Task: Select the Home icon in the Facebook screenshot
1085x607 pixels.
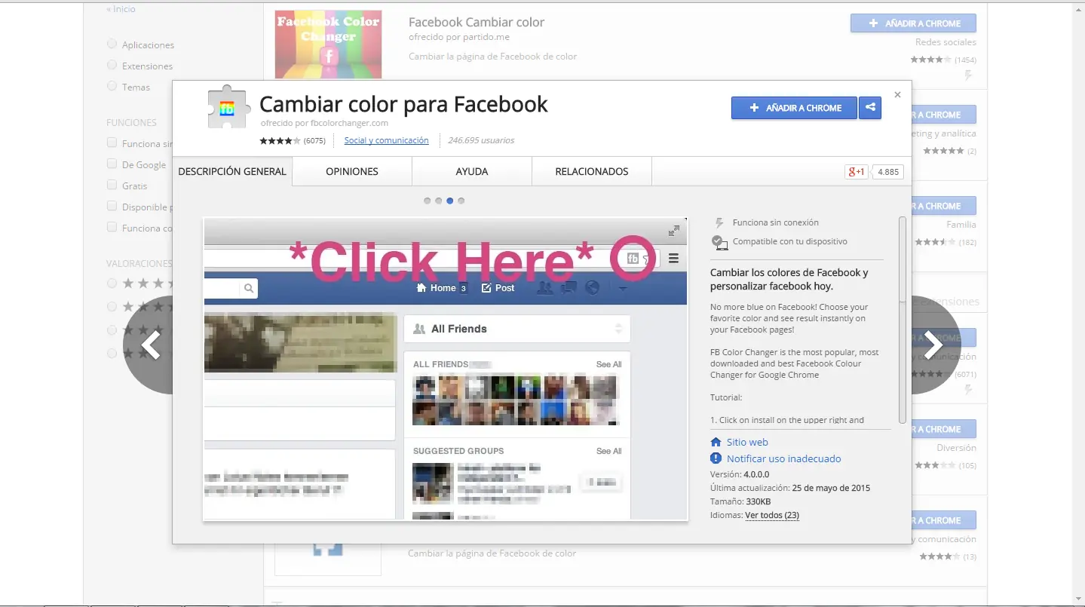Action: [x=421, y=287]
